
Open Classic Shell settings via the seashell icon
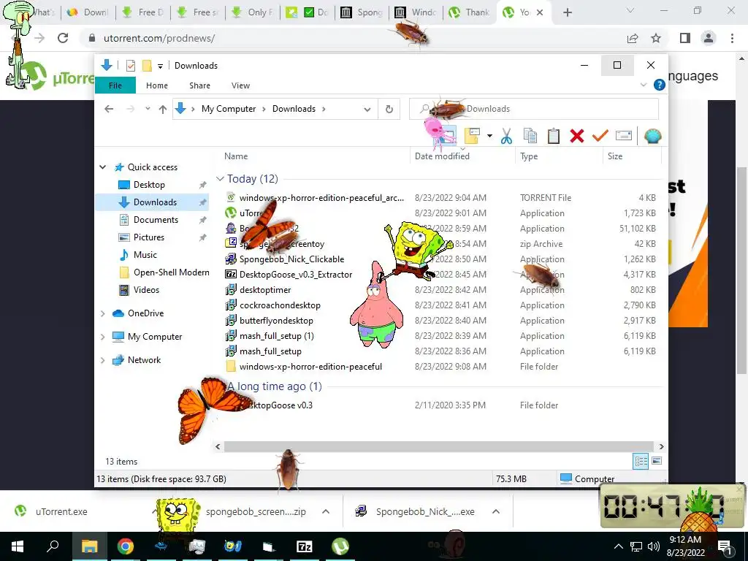(x=652, y=137)
